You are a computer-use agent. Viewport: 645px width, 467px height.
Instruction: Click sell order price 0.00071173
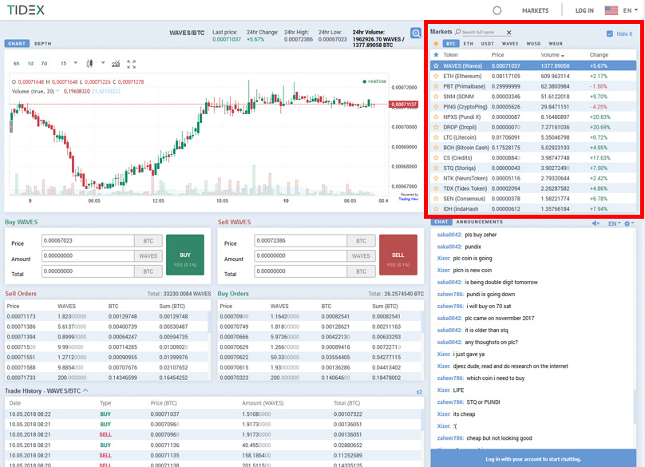[21, 316]
